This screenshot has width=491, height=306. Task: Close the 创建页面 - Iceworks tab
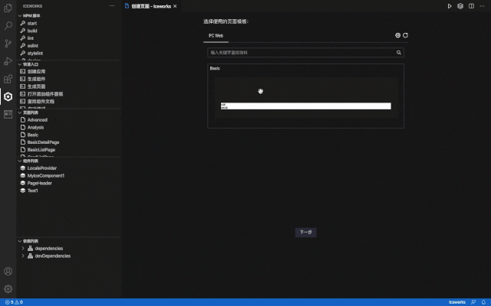[x=175, y=6]
